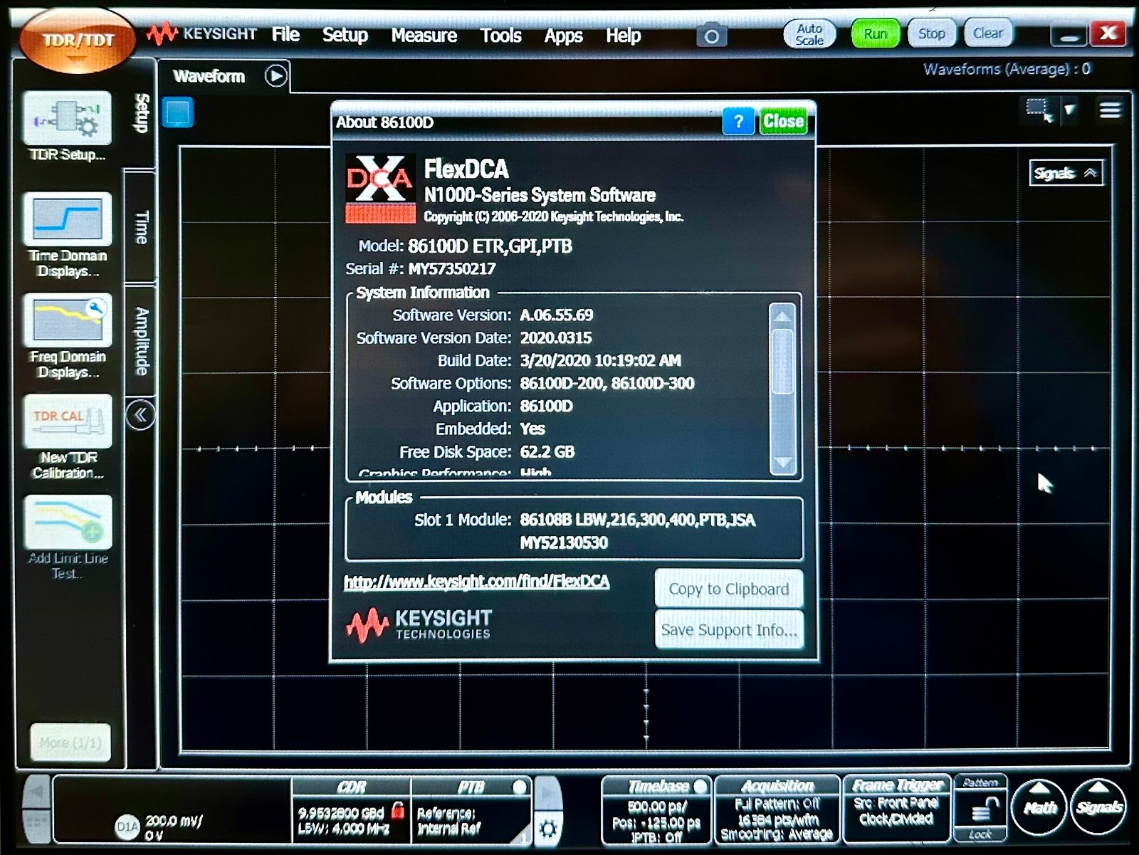
Task: Click the Clear display button
Action: click(987, 33)
